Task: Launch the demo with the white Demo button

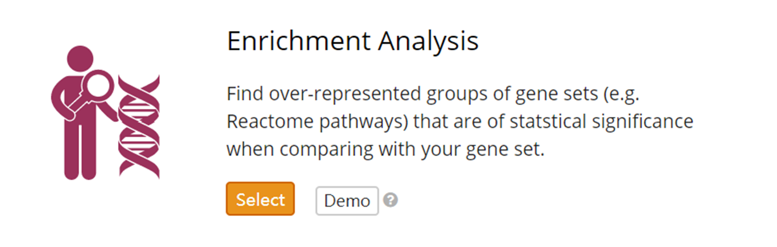Action: (347, 201)
